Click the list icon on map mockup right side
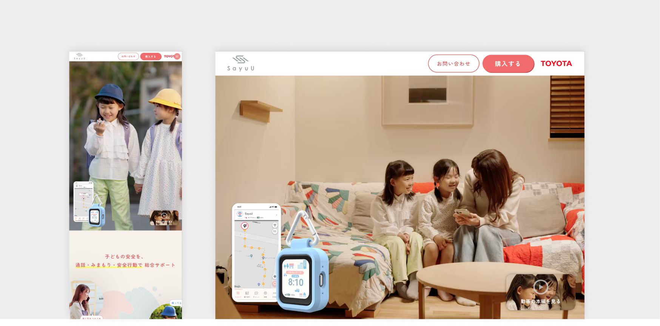 pyautogui.click(x=275, y=231)
